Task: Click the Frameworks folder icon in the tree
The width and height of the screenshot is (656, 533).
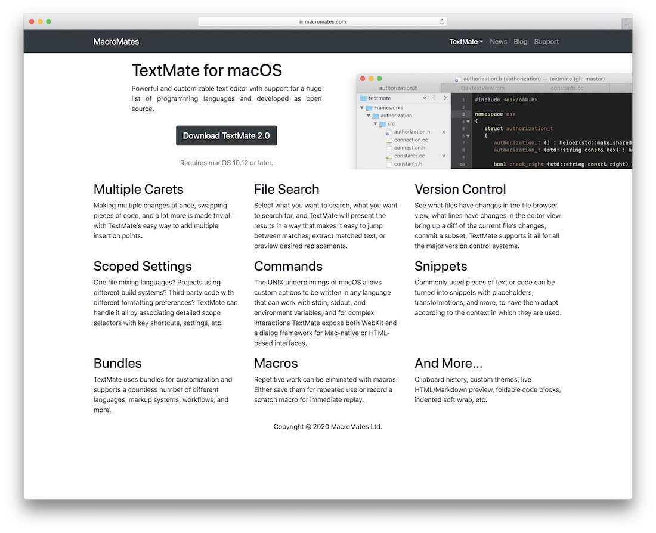Action: point(369,108)
